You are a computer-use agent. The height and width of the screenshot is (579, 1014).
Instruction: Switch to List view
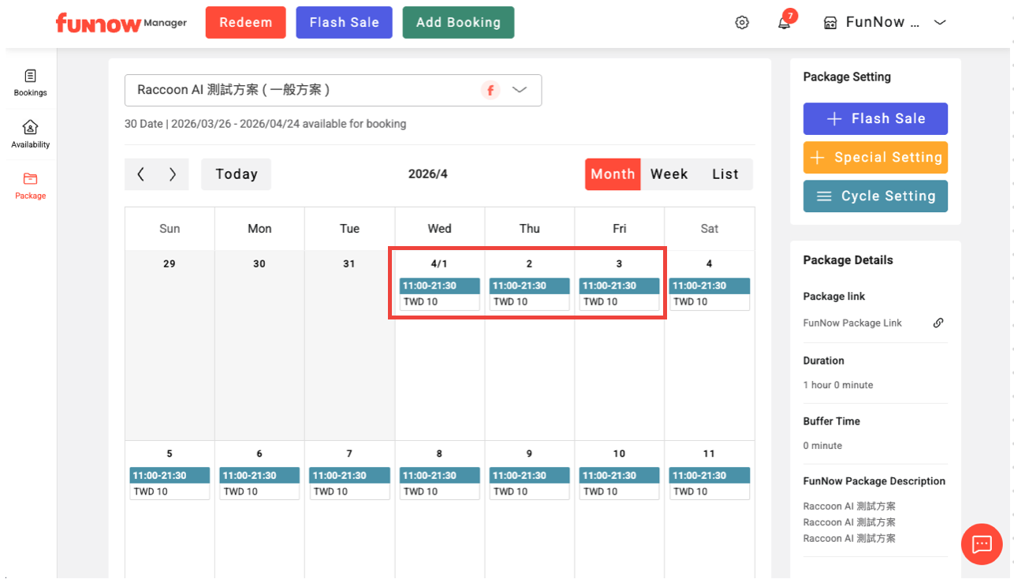click(x=725, y=174)
